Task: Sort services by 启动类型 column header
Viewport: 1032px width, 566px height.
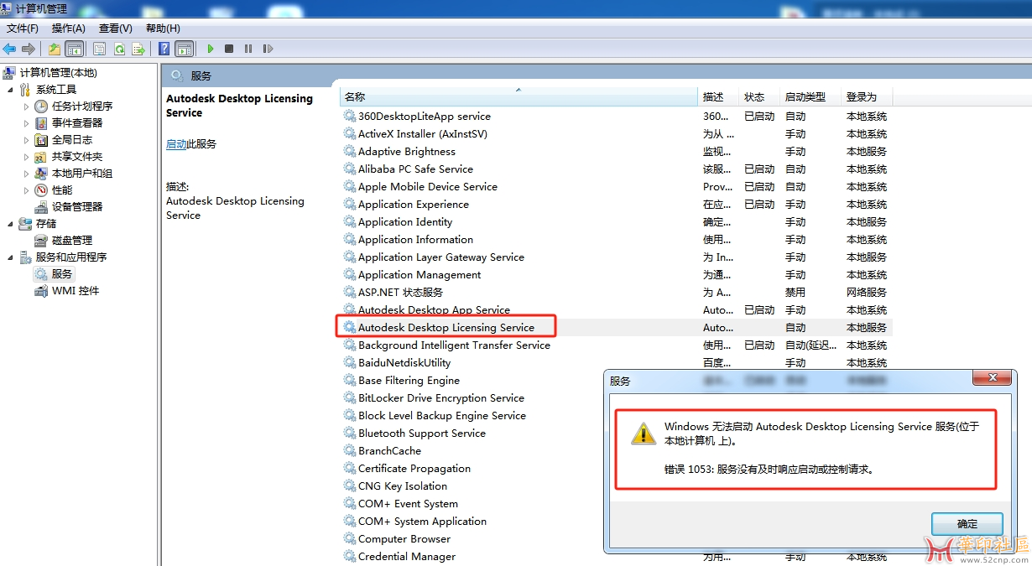Action: [810, 96]
